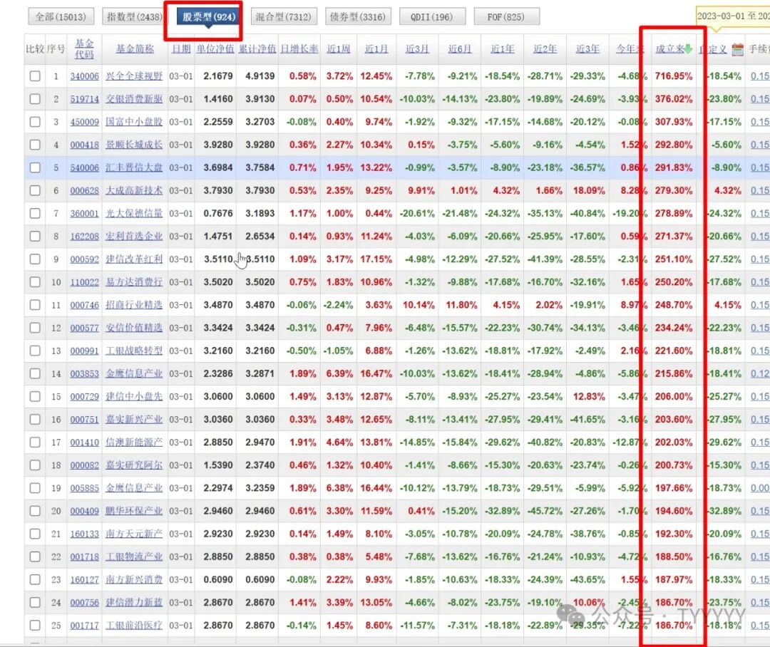Open the 建信潜力新蓝 fund name link
770x647 pixels.
(134, 602)
